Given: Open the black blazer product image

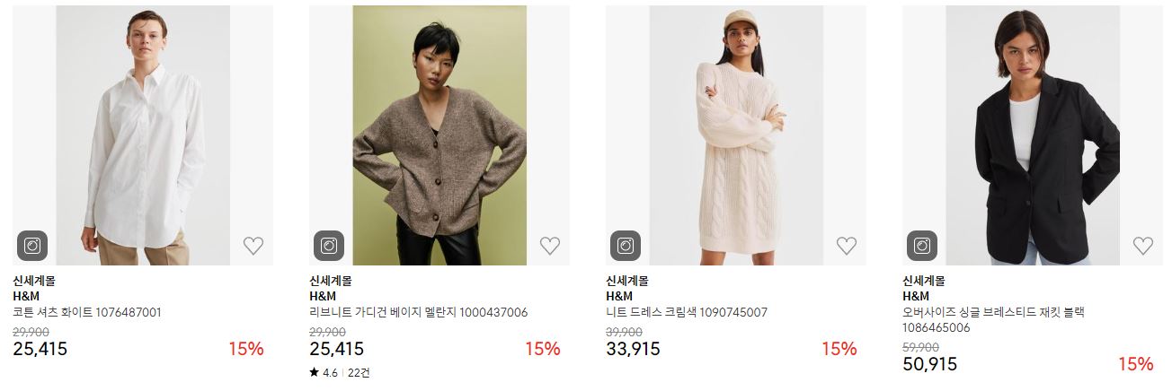Looking at the screenshot, I should [x=1033, y=135].
